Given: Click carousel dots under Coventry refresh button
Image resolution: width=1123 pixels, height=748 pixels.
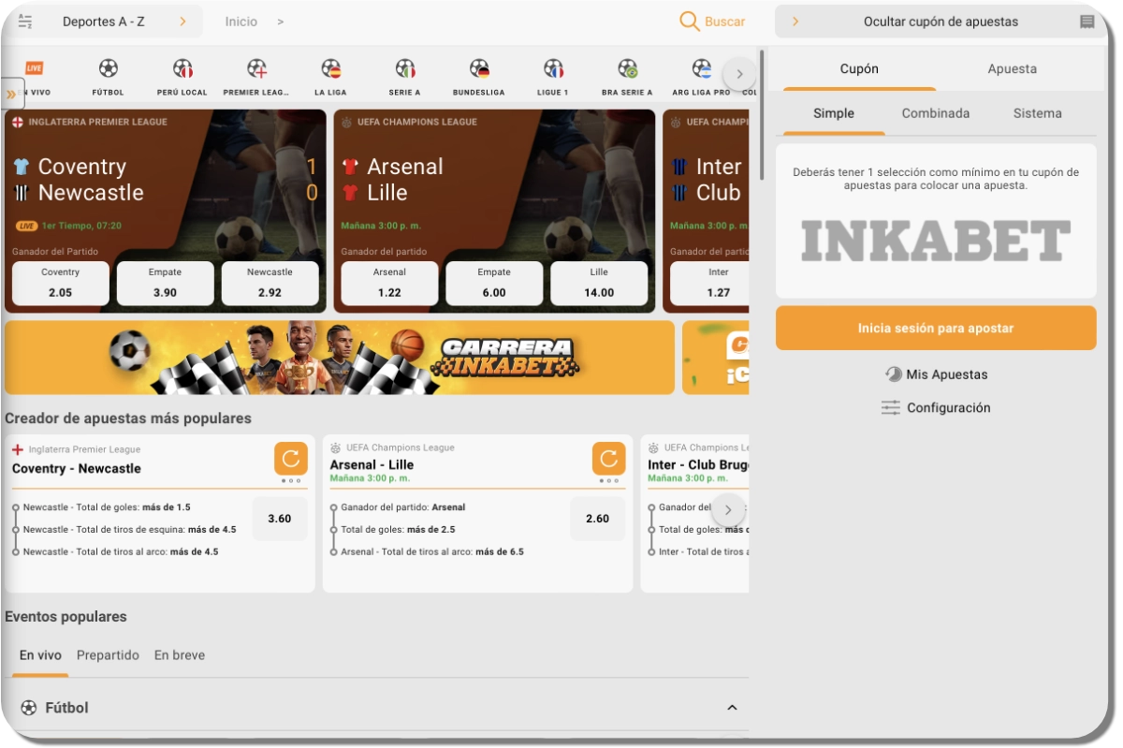Looking at the screenshot, I should [291, 481].
